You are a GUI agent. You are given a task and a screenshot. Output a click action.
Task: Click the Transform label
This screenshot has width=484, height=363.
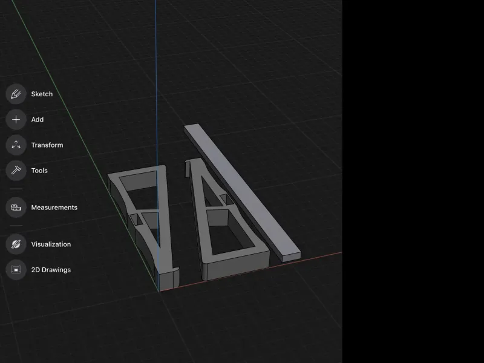[x=47, y=145]
